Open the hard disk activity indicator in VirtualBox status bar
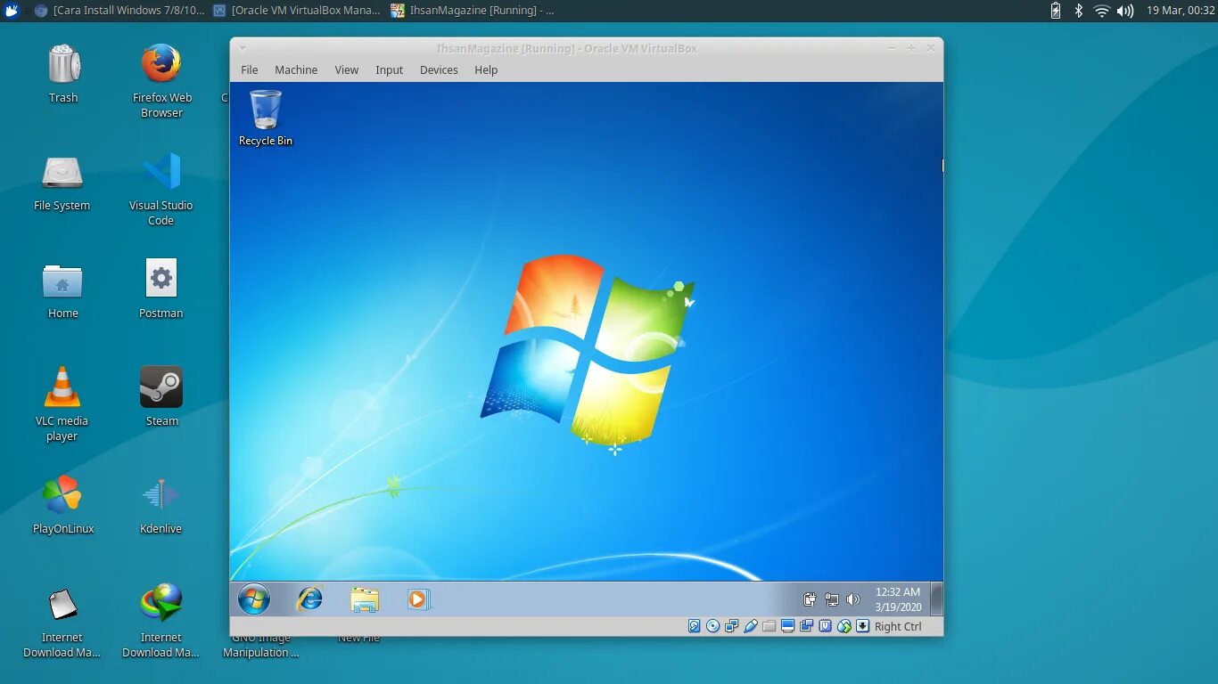This screenshot has width=1218, height=684. (695, 626)
